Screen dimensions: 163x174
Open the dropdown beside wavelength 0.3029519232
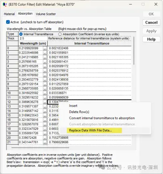coord(45,97)
